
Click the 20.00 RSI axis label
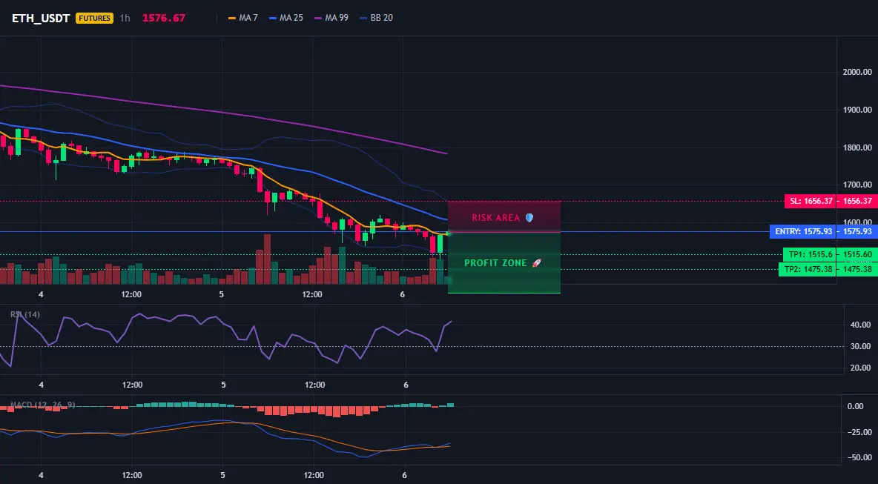(x=860, y=368)
